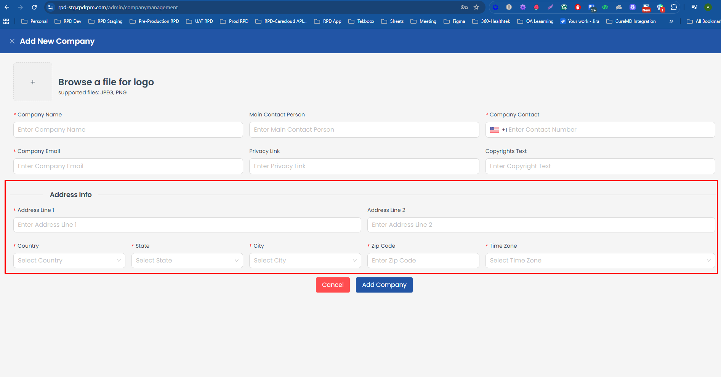Open the Figma bookmark folder

[454, 21]
